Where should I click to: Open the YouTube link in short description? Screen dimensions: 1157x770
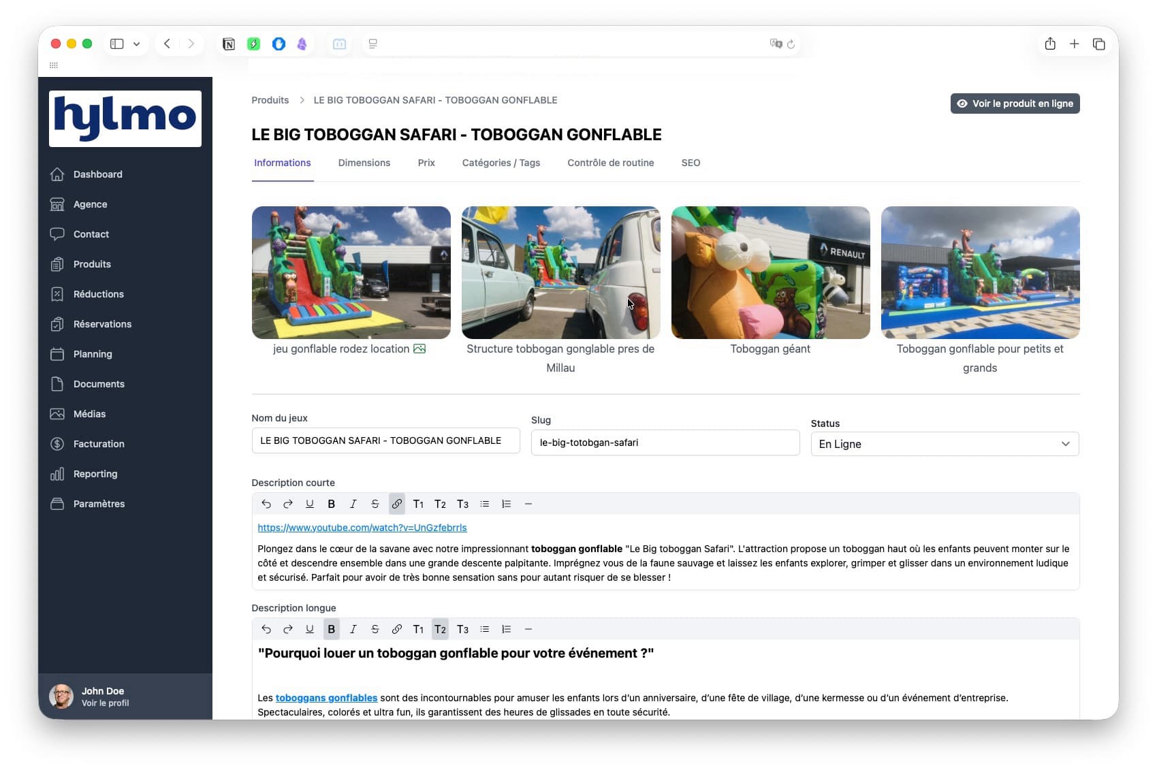click(x=362, y=528)
